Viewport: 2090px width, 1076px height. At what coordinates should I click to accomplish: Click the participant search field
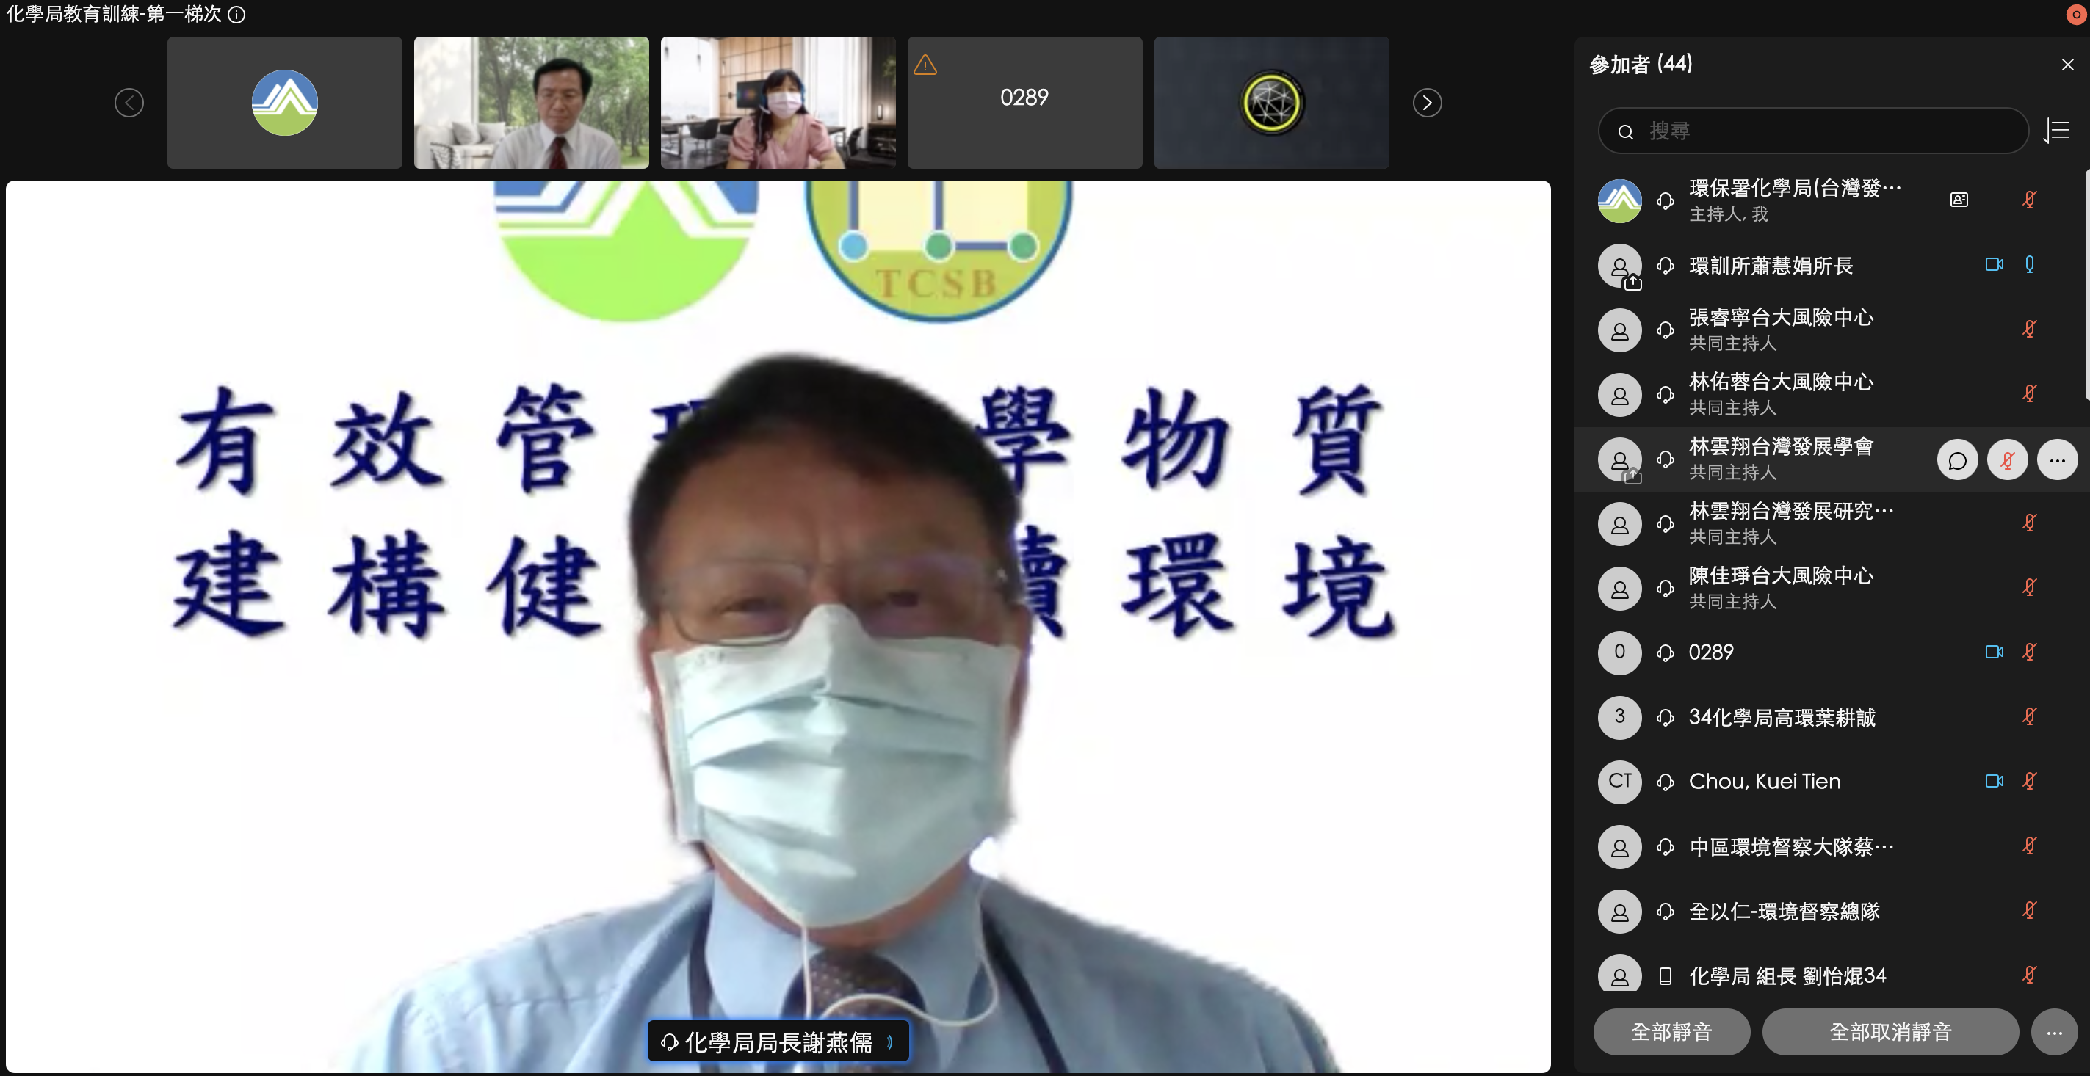(1813, 131)
